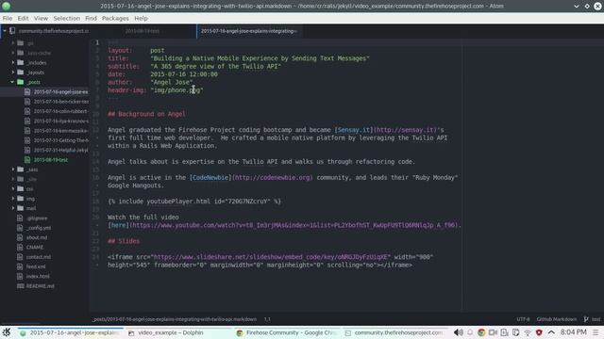Expand the img folder arrow

[x=13, y=199]
